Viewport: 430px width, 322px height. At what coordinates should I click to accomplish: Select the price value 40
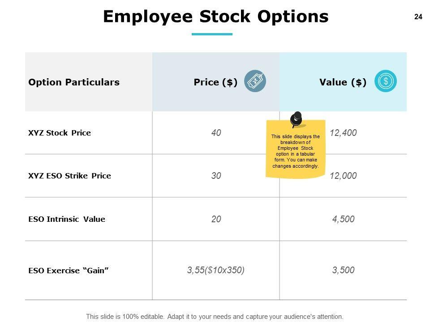tap(216, 133)
